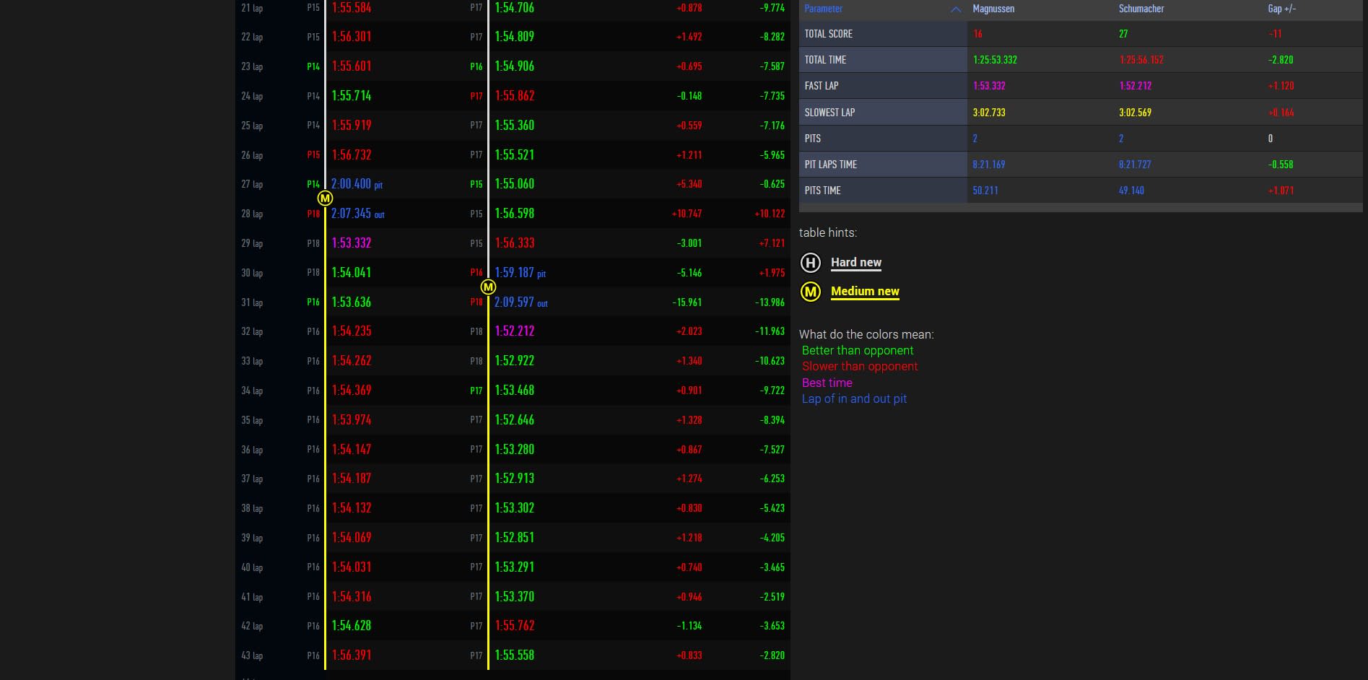
Task: Click the Schumacher column header
Action: tap(1141, 9)
